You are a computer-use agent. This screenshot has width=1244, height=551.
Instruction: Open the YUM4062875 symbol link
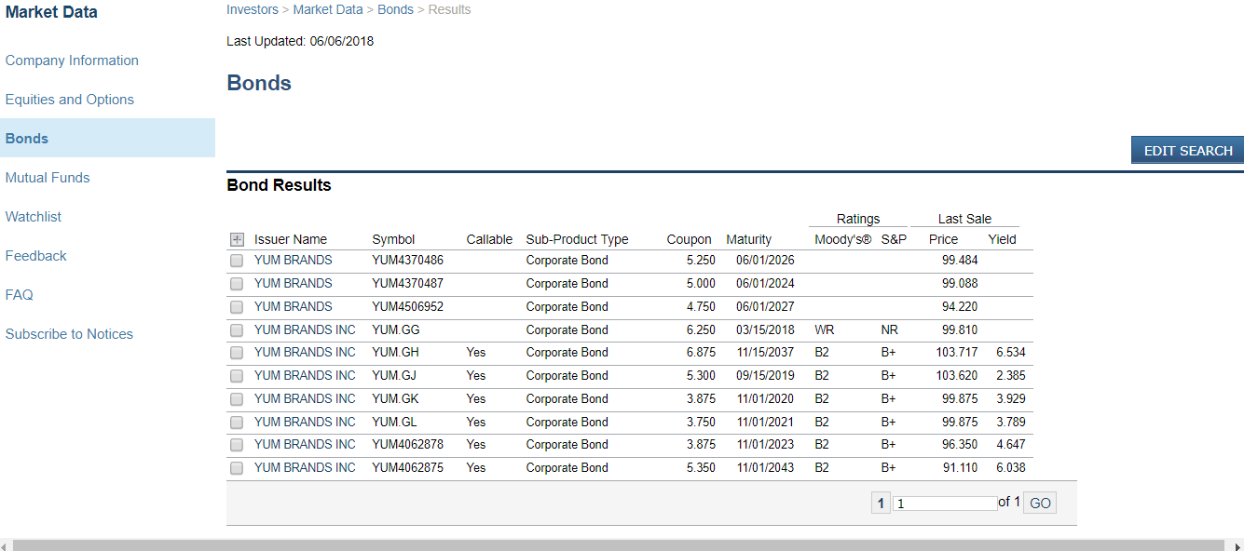(x=407, y=468)
